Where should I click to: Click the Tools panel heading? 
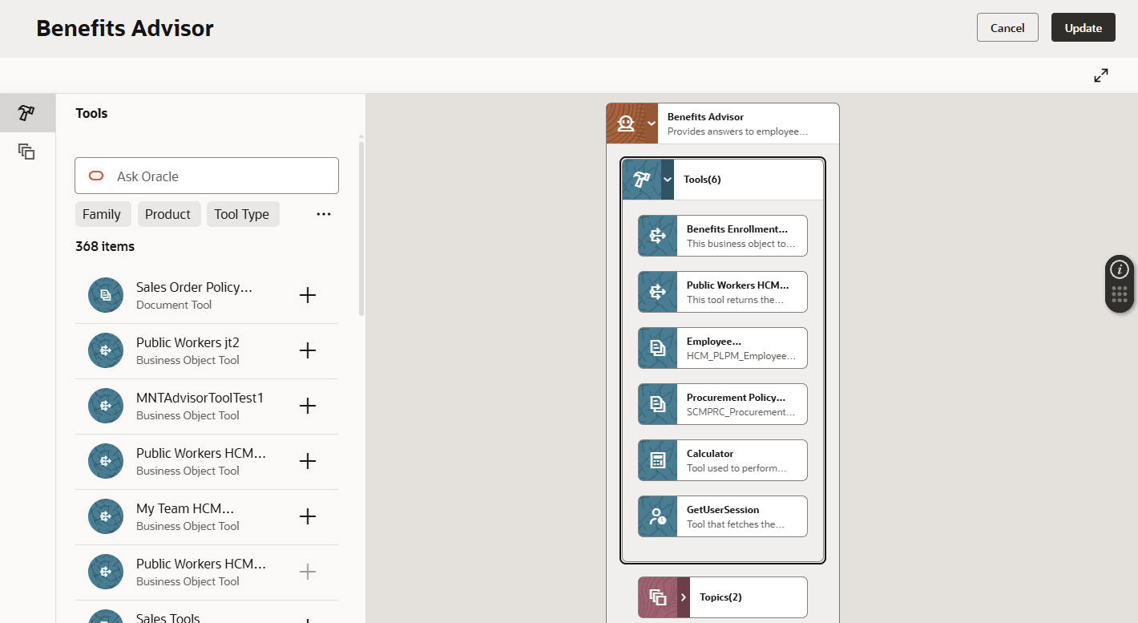(x=91, y=113)
